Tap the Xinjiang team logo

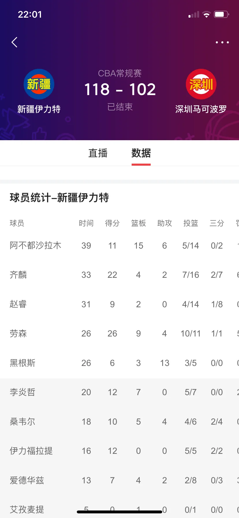coord(39,84)
